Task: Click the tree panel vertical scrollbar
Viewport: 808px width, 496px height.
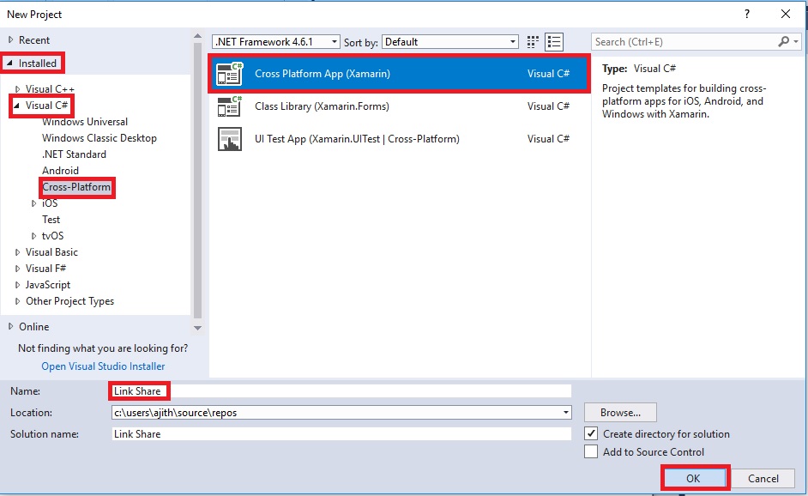Action: [x=197, y=180]
